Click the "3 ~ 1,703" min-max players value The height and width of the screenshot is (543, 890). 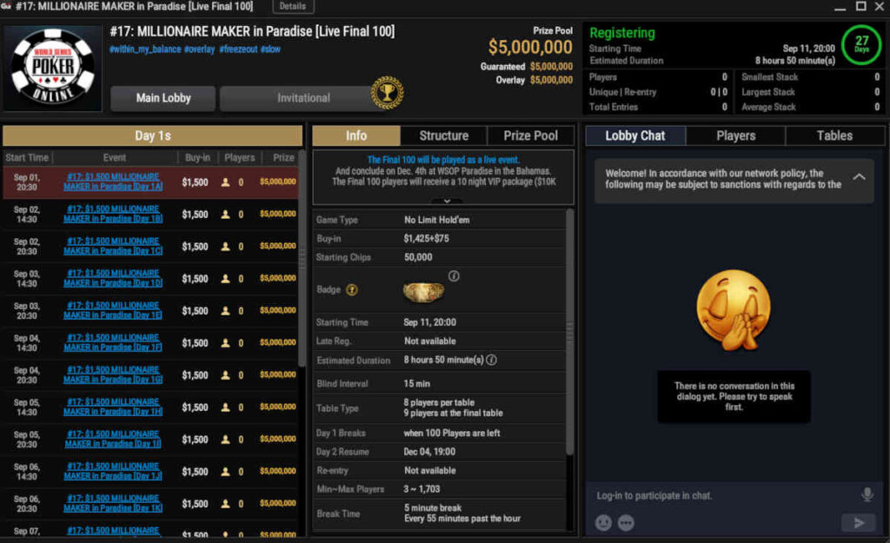coord(422,488)
